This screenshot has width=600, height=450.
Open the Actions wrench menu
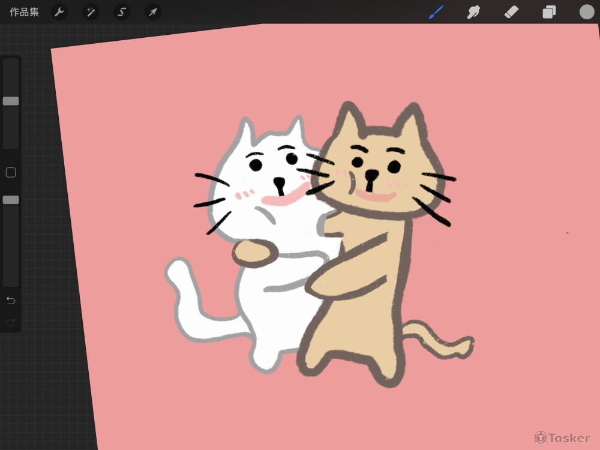59,12
